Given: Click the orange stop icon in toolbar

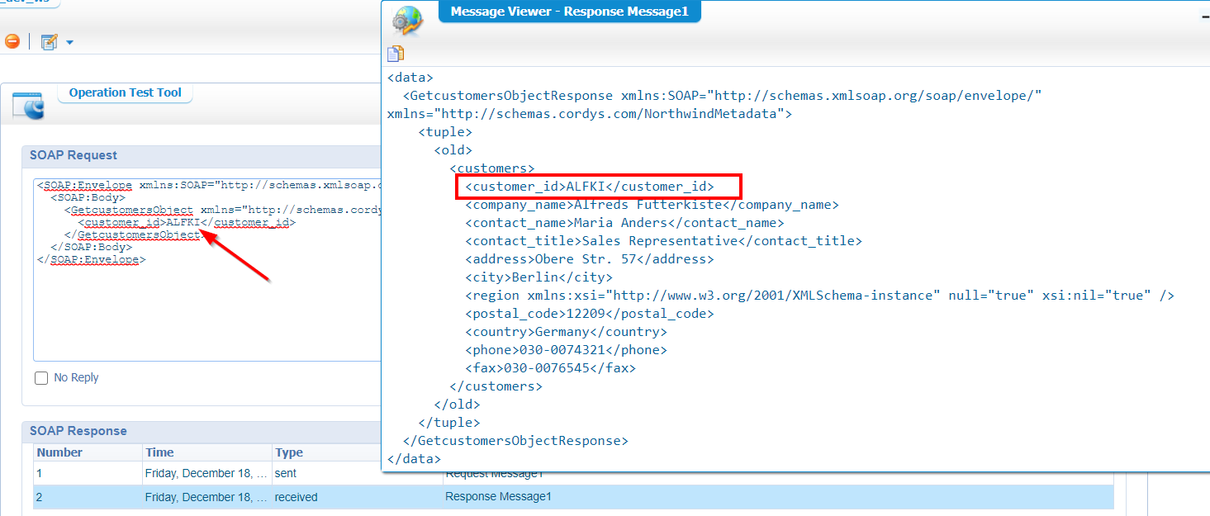Looking at the screenshot, I should tap(12, 41).
